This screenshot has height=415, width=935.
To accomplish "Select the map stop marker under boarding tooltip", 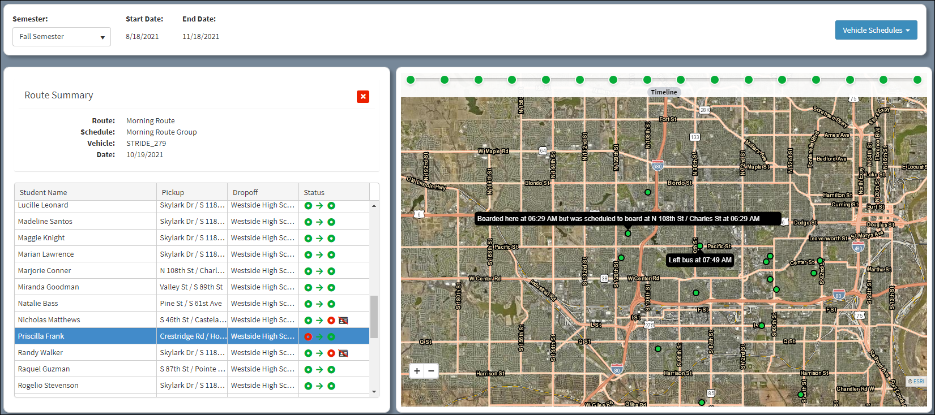I will (627, 234).
